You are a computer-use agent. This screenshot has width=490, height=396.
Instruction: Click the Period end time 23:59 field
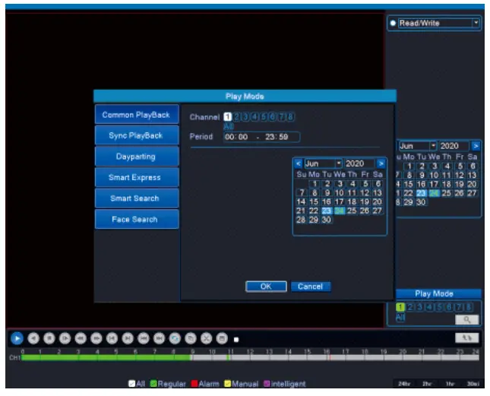click(x=277, y=137)
